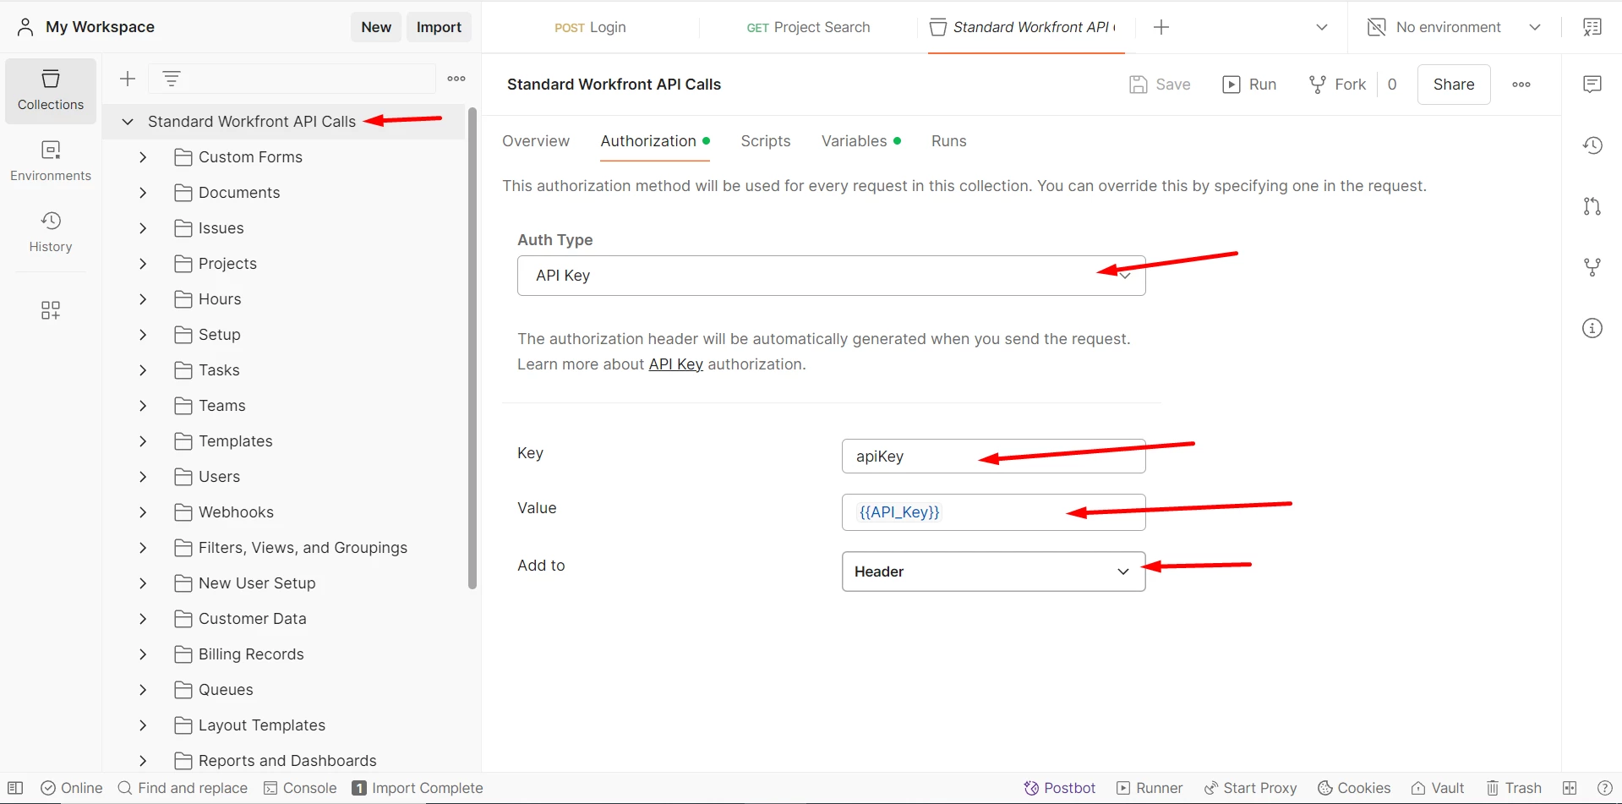Open the forks icon in right sidebar
Image resolution: width=1622 pixels, height=804 pixels.
point(1592,267)
